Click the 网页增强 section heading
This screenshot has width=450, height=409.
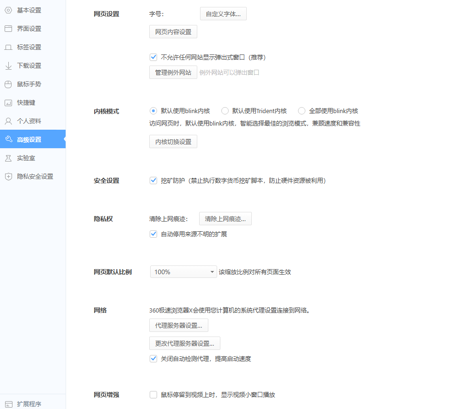point(106,395)
